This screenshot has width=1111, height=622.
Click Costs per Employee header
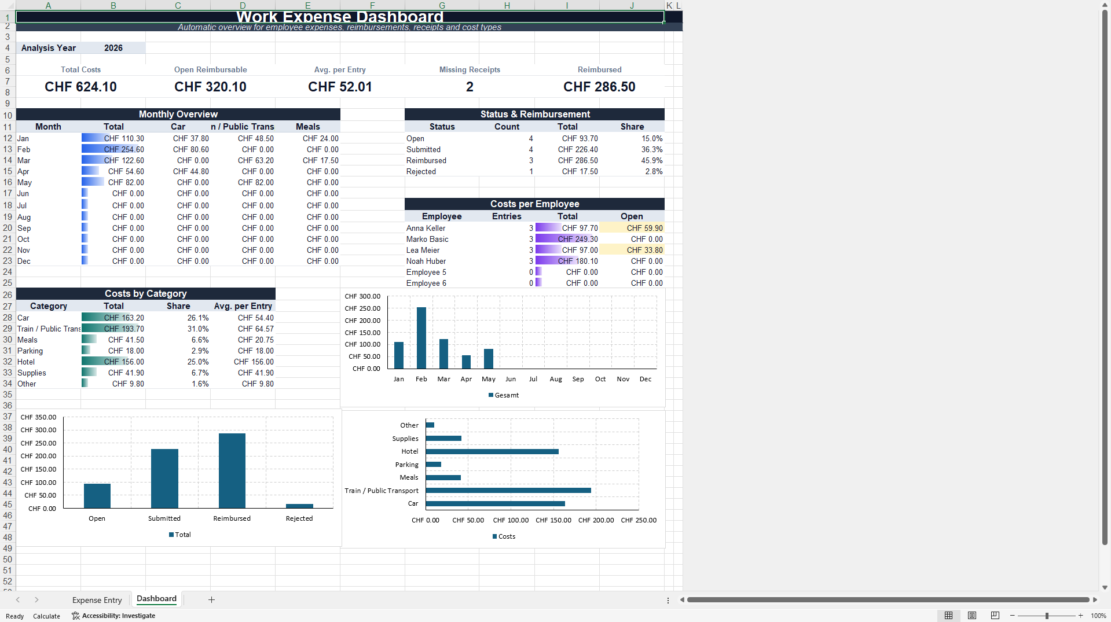pyautogui.click(x=534, y=204)
